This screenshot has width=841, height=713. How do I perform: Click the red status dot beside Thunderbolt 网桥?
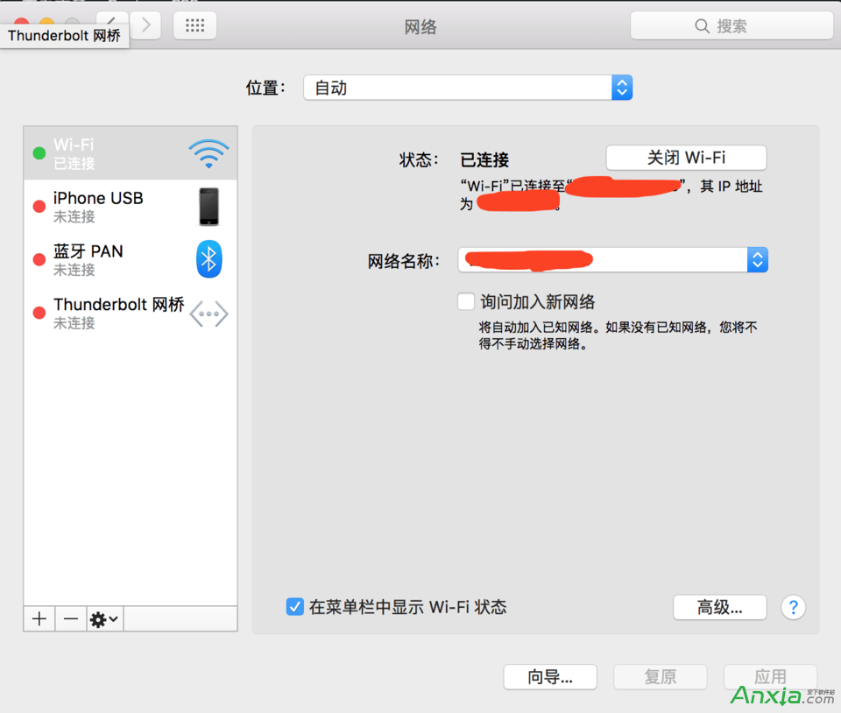point(39,313)
